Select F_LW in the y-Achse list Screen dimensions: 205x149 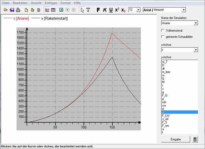[x=180, y=116]
